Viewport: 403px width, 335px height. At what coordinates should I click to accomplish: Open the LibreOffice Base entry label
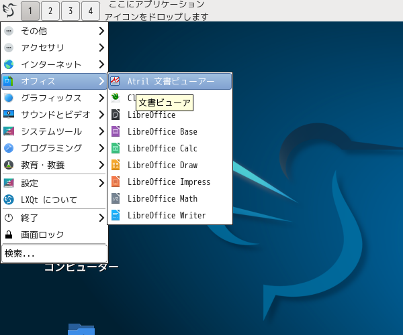(x=163, y=131)
